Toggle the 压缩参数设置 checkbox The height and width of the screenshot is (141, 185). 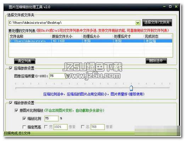click(11, 68)
